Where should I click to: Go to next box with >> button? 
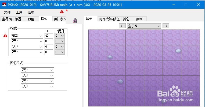(x=166, y=26)
